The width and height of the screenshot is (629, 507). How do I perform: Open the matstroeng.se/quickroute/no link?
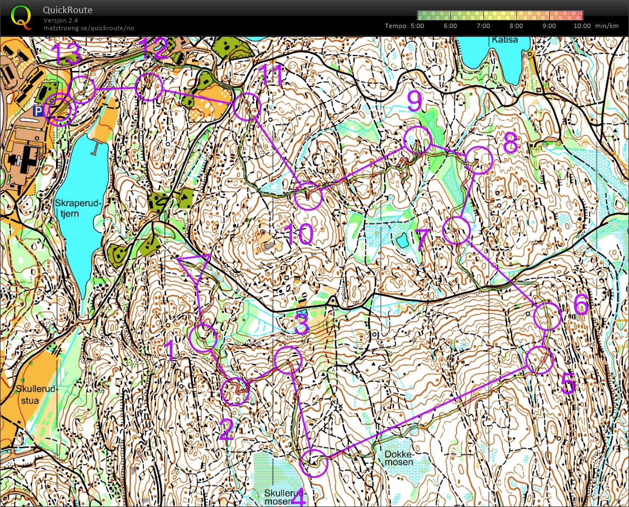[x=88, y=28]
